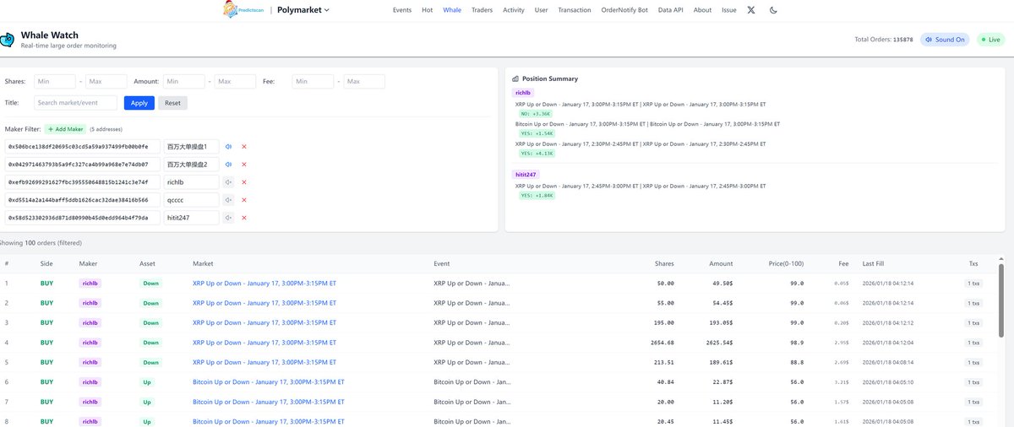
Task: Open the Predictscan logo home link
Action: click(245, 10)
